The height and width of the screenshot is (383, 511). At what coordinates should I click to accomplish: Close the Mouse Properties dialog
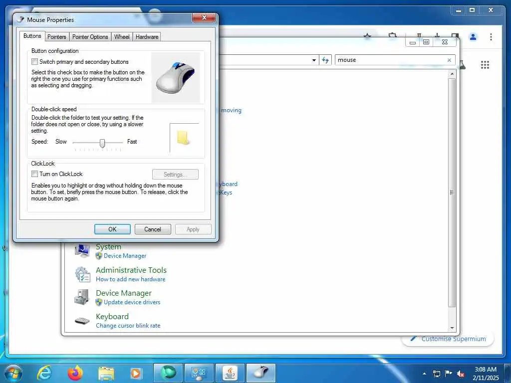pos(204,17)
